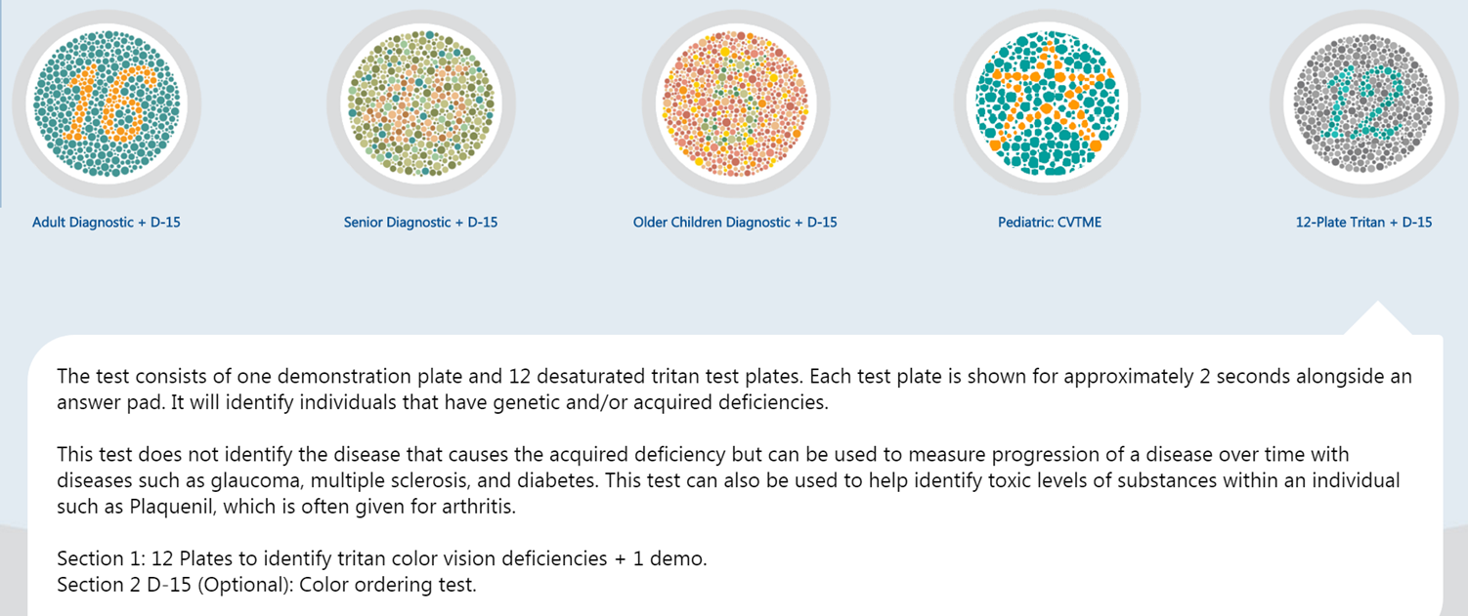Select the "Older Children Diagnostic + D-15" label
This screenshot has width=1468, height=616.
pyautogui.click(x=735, y=223)
